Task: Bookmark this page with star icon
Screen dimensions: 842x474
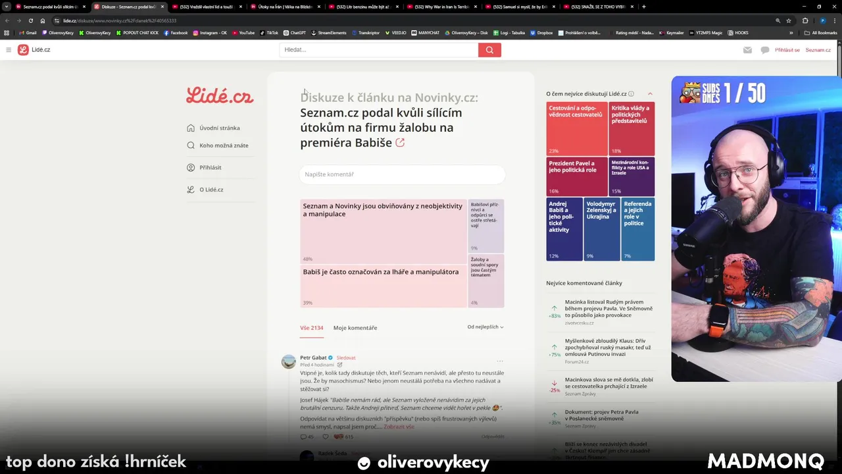Action: pyautogui.click(x=788, y=20)
